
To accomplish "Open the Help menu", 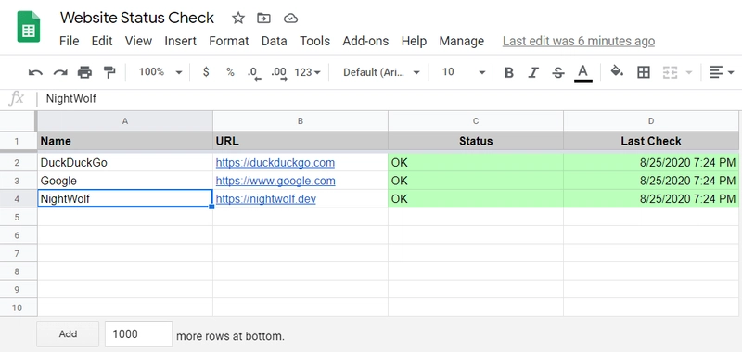I will click(x=414, y=41).
